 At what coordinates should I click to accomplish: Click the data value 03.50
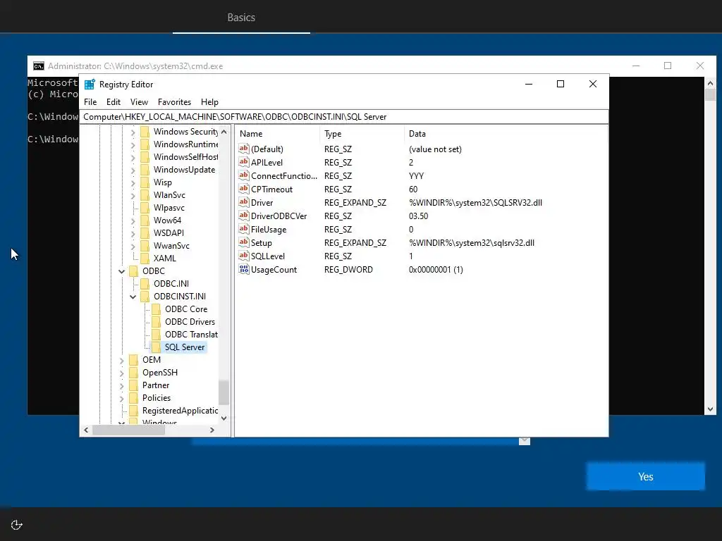tap(418, 216)
